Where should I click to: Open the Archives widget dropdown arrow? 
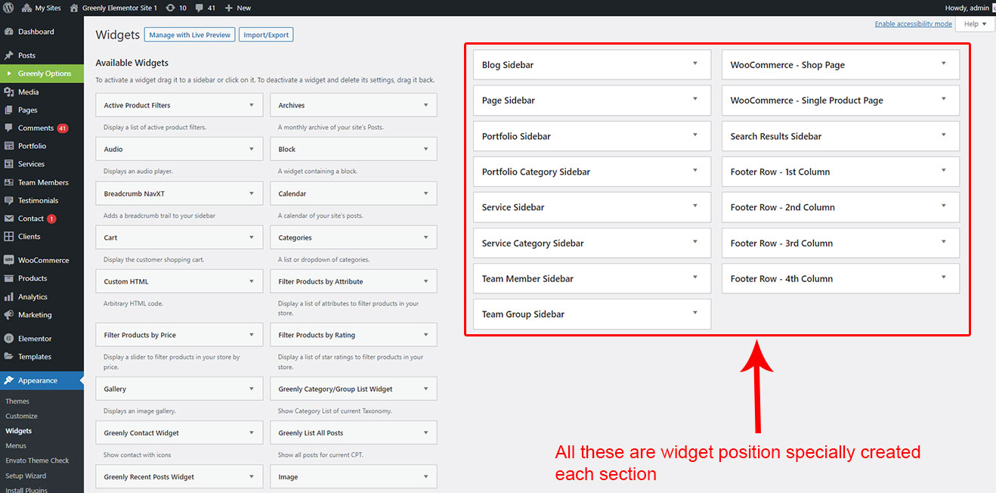(x=425, y=105)
